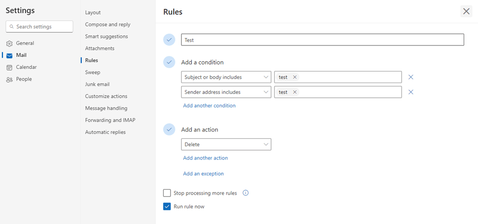Open the Sender address includes dropdown

pyautogui.click(x=226, y=92)
